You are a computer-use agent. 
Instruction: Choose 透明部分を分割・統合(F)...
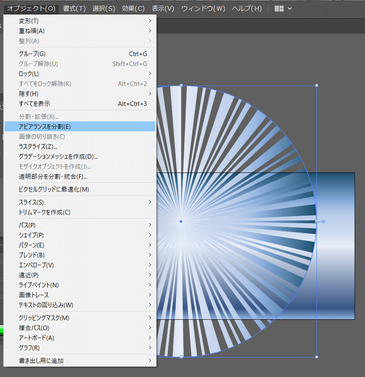[80, 176]
